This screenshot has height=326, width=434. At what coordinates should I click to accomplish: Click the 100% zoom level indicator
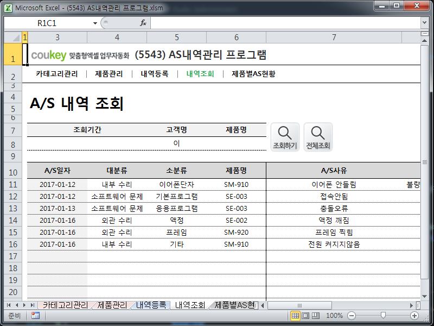coord(334,316)
